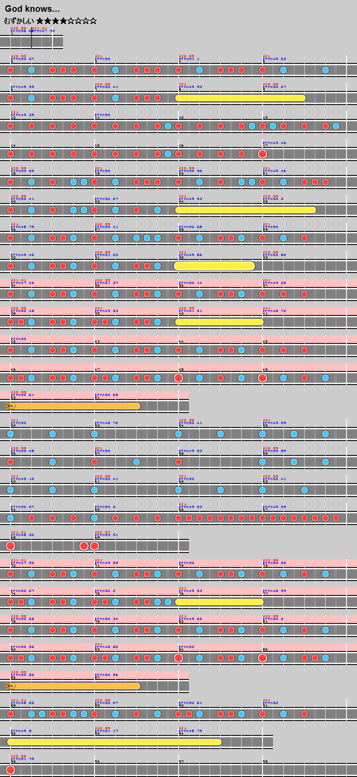
Task: Click the big red note starting measure 68
Action: (10, 546)
